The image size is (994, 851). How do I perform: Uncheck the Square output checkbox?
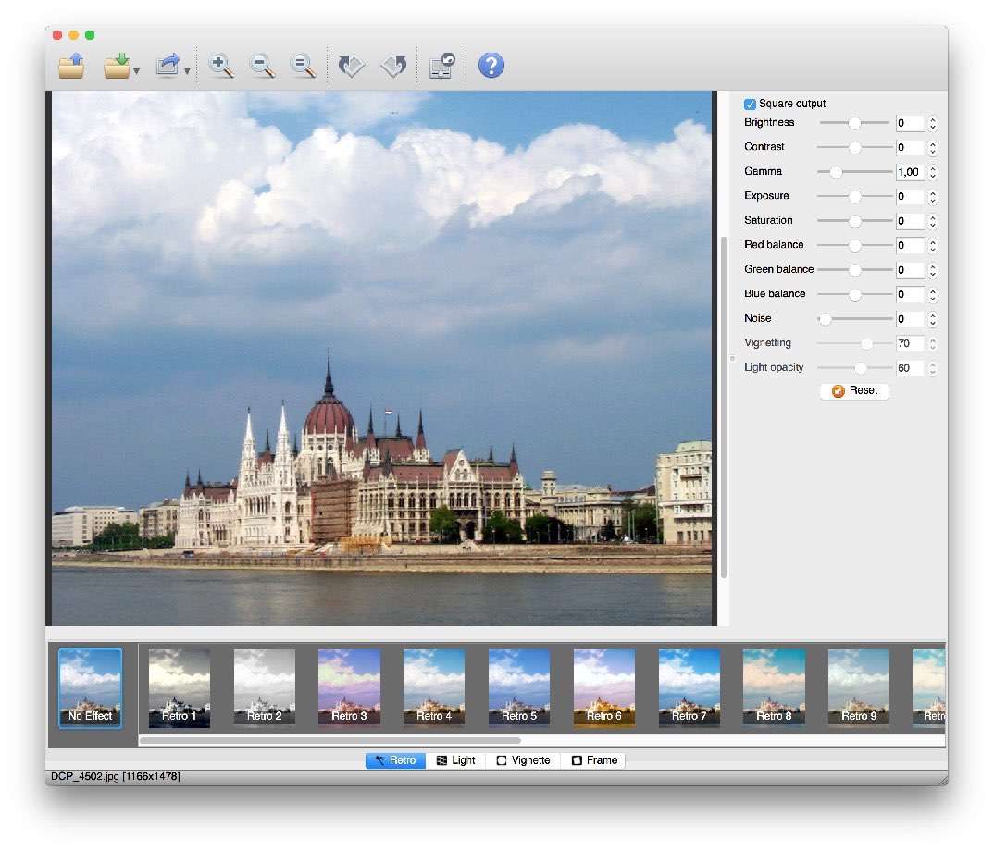pos(751,104)
